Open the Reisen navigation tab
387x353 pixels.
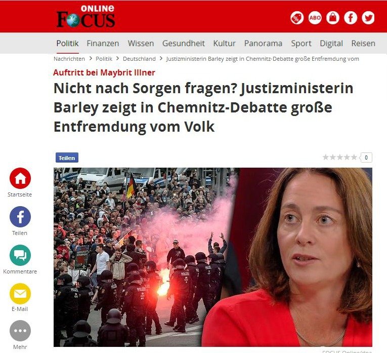pyautogui.click(x=363, y=43)
